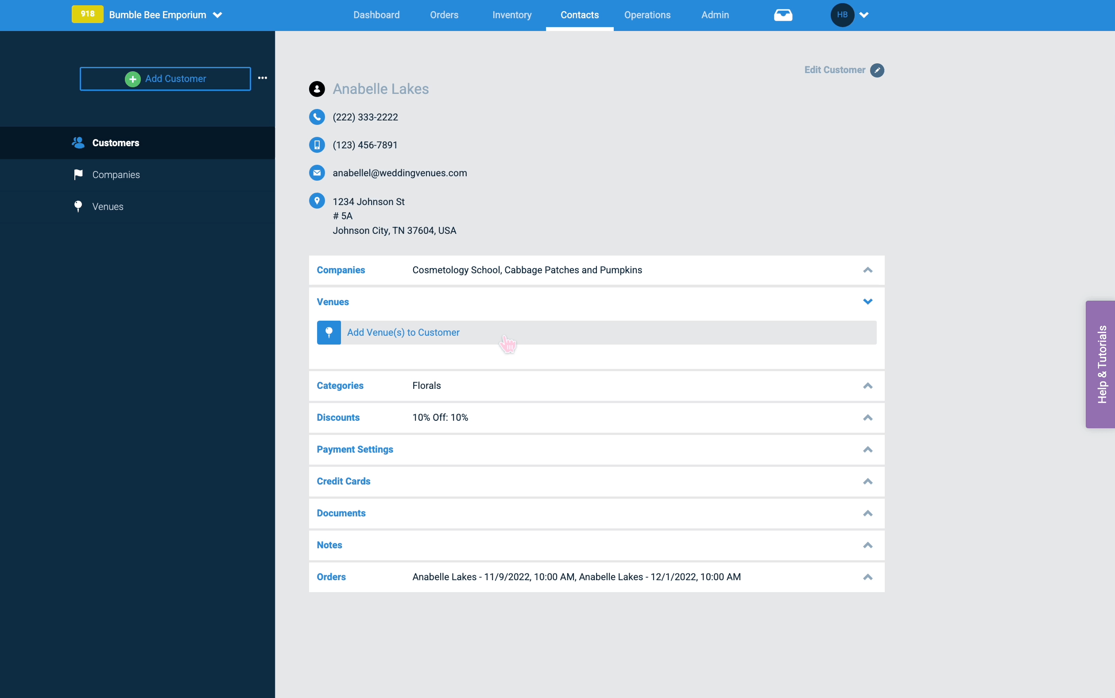This screenshot has height=698, width=1115.
Task: Click the 918 yellow badge
Action: tap(88, 14)
